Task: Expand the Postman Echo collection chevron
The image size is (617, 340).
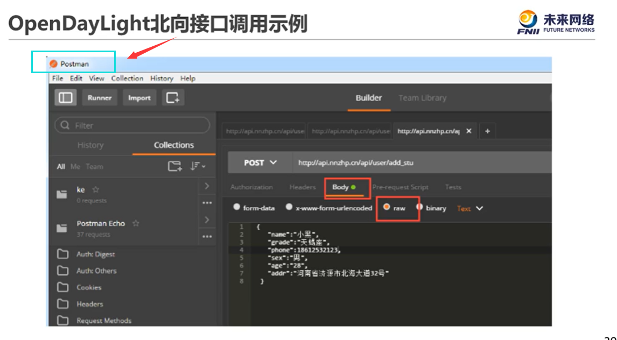Action: click(207, 219)
